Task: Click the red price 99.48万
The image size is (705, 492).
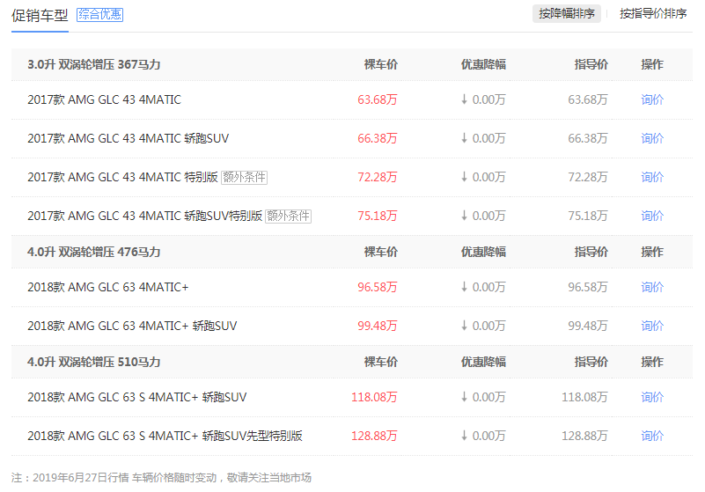Action: pyautogui.click(x=378, y=326)
